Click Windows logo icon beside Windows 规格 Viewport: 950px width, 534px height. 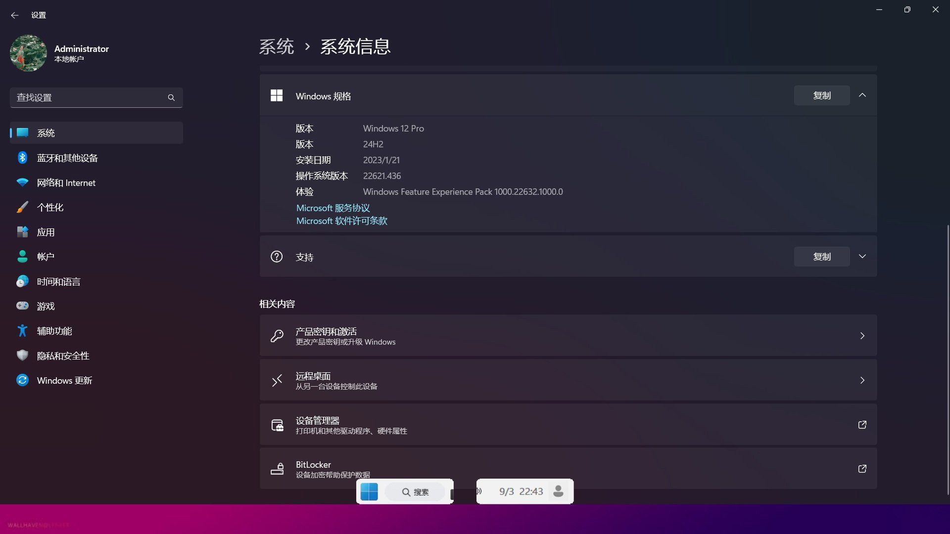277,95
